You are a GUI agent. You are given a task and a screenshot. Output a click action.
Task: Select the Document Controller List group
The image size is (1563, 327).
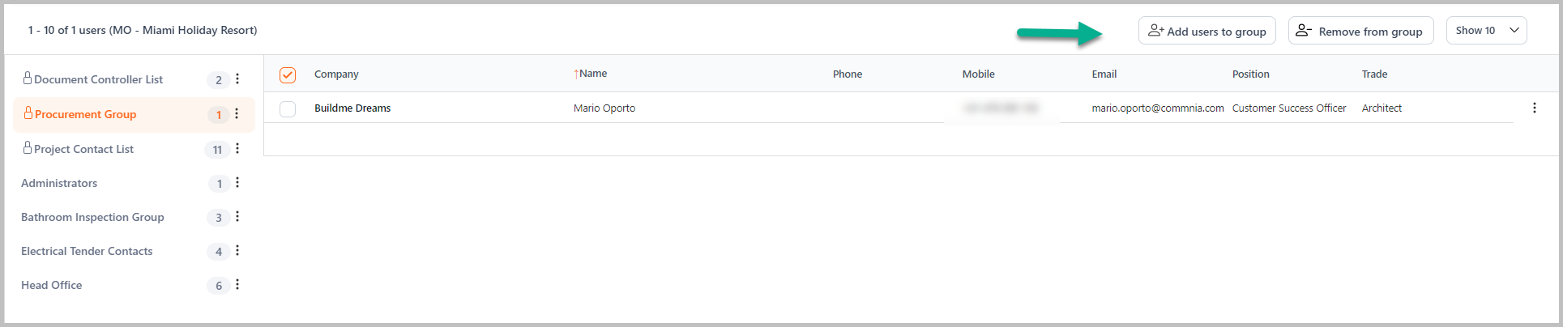(x=98, y=79)
